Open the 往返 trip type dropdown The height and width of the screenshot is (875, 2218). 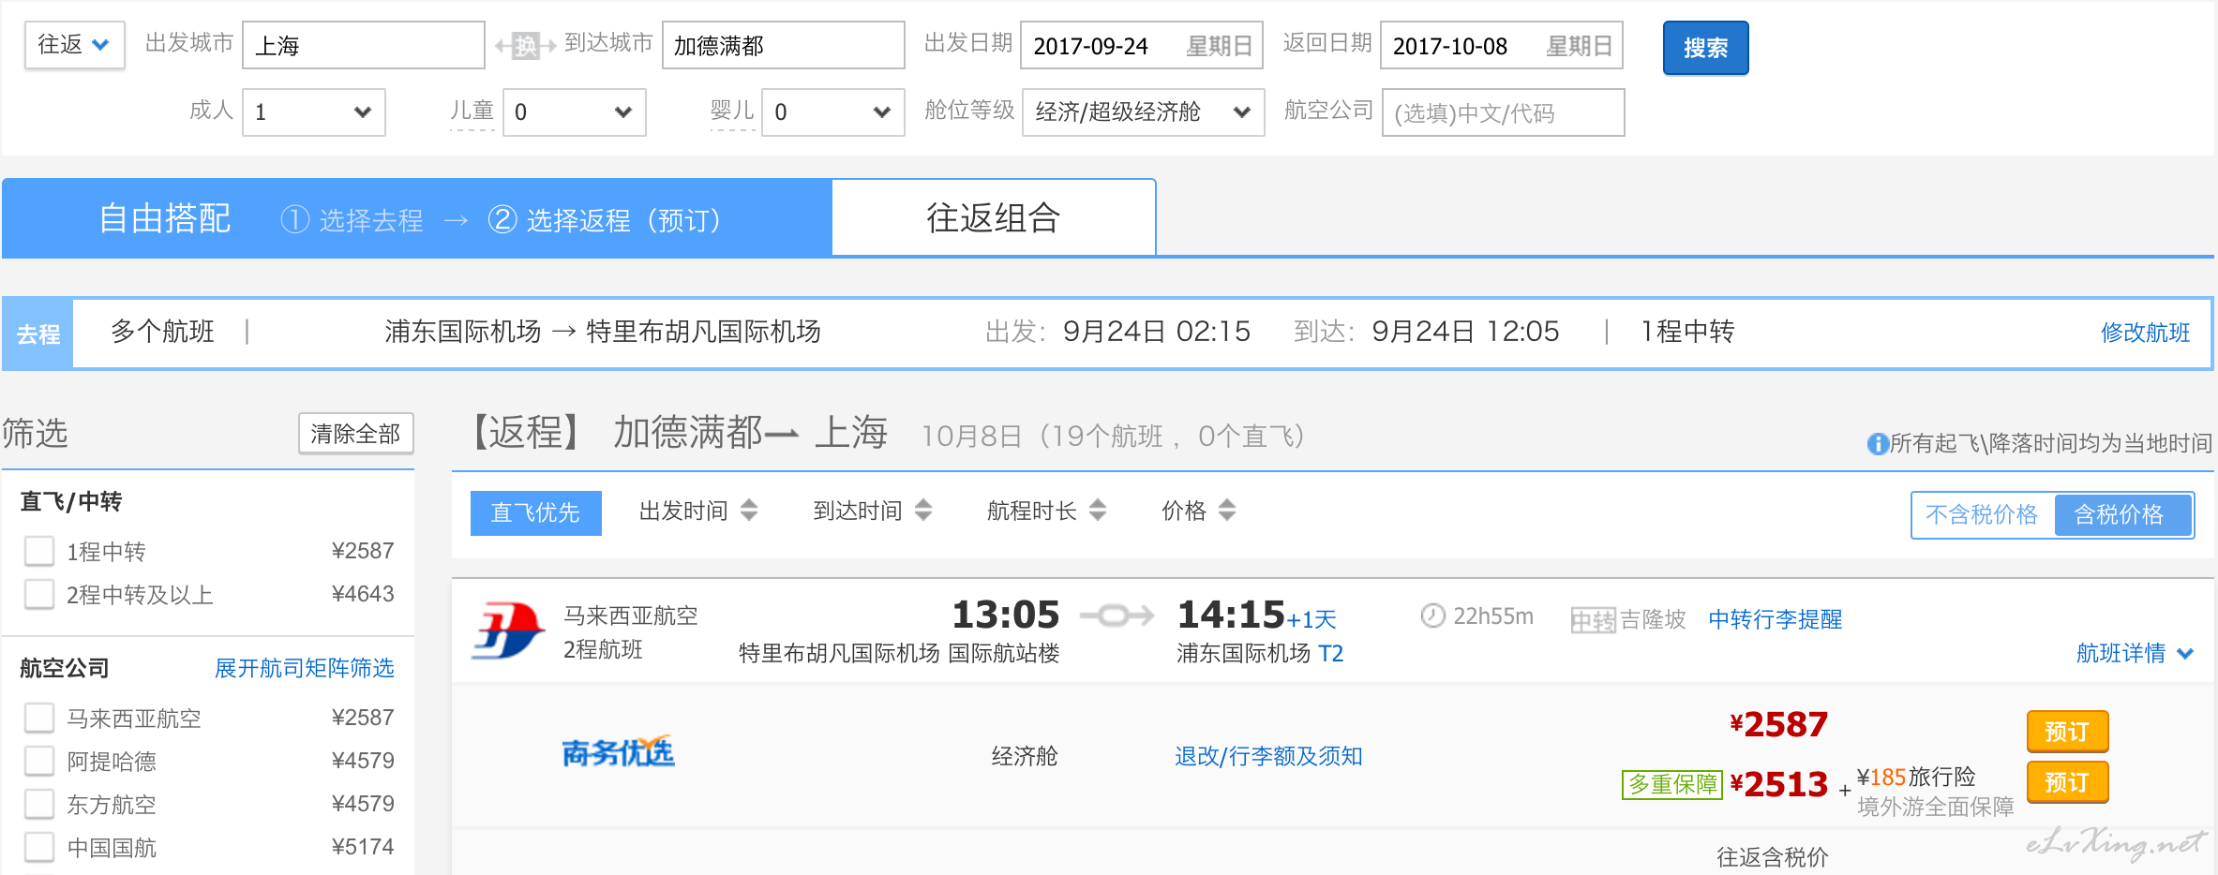coord(74,45)
